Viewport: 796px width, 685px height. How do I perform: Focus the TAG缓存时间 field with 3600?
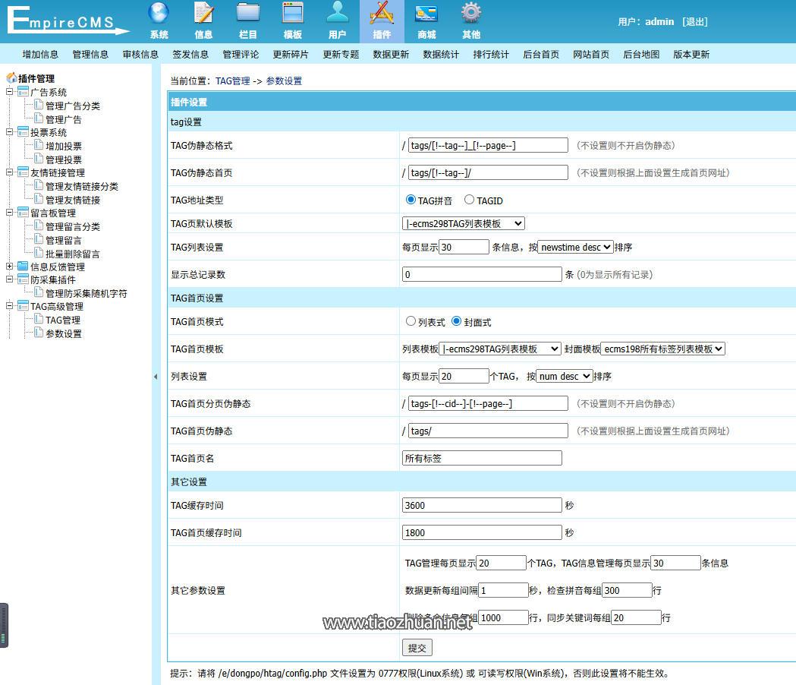(482, 505)
